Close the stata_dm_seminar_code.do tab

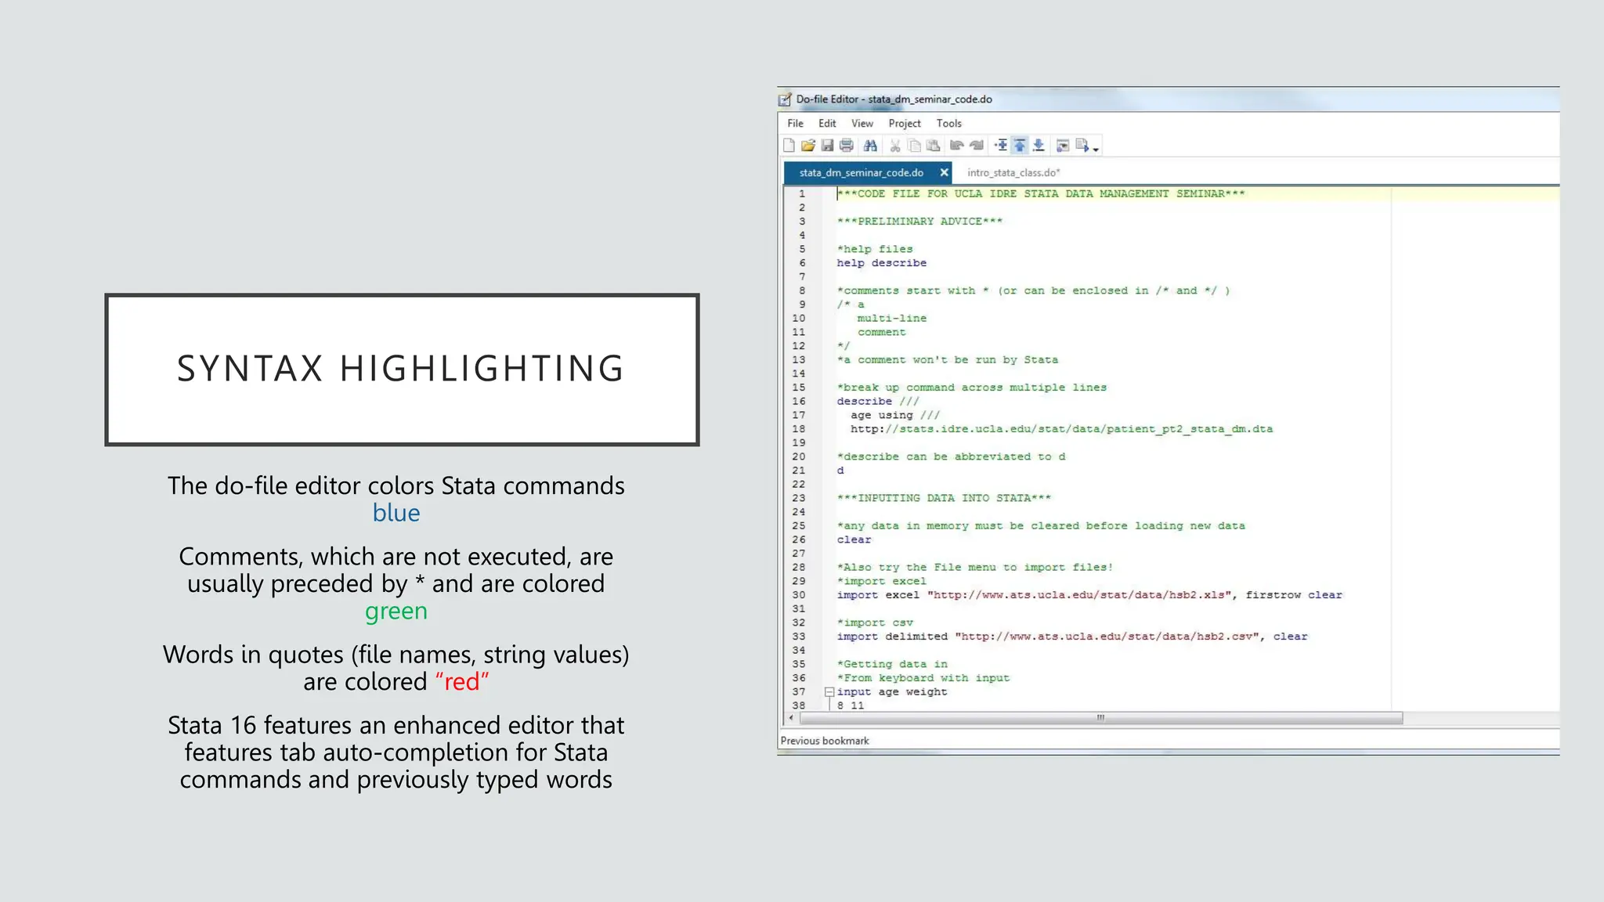click(944, 173)
